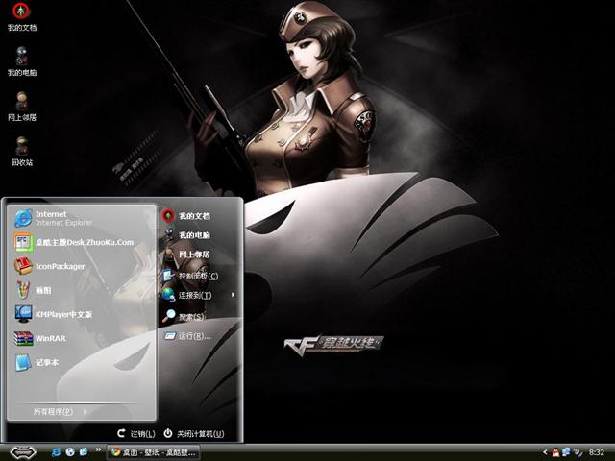Open 控制面板(C) in the Start menu
The image size is (615, 461).
(x=199, y=276)
